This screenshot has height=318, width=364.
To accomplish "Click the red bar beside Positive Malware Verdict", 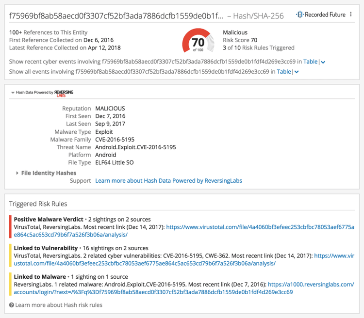I will point(10,226).
